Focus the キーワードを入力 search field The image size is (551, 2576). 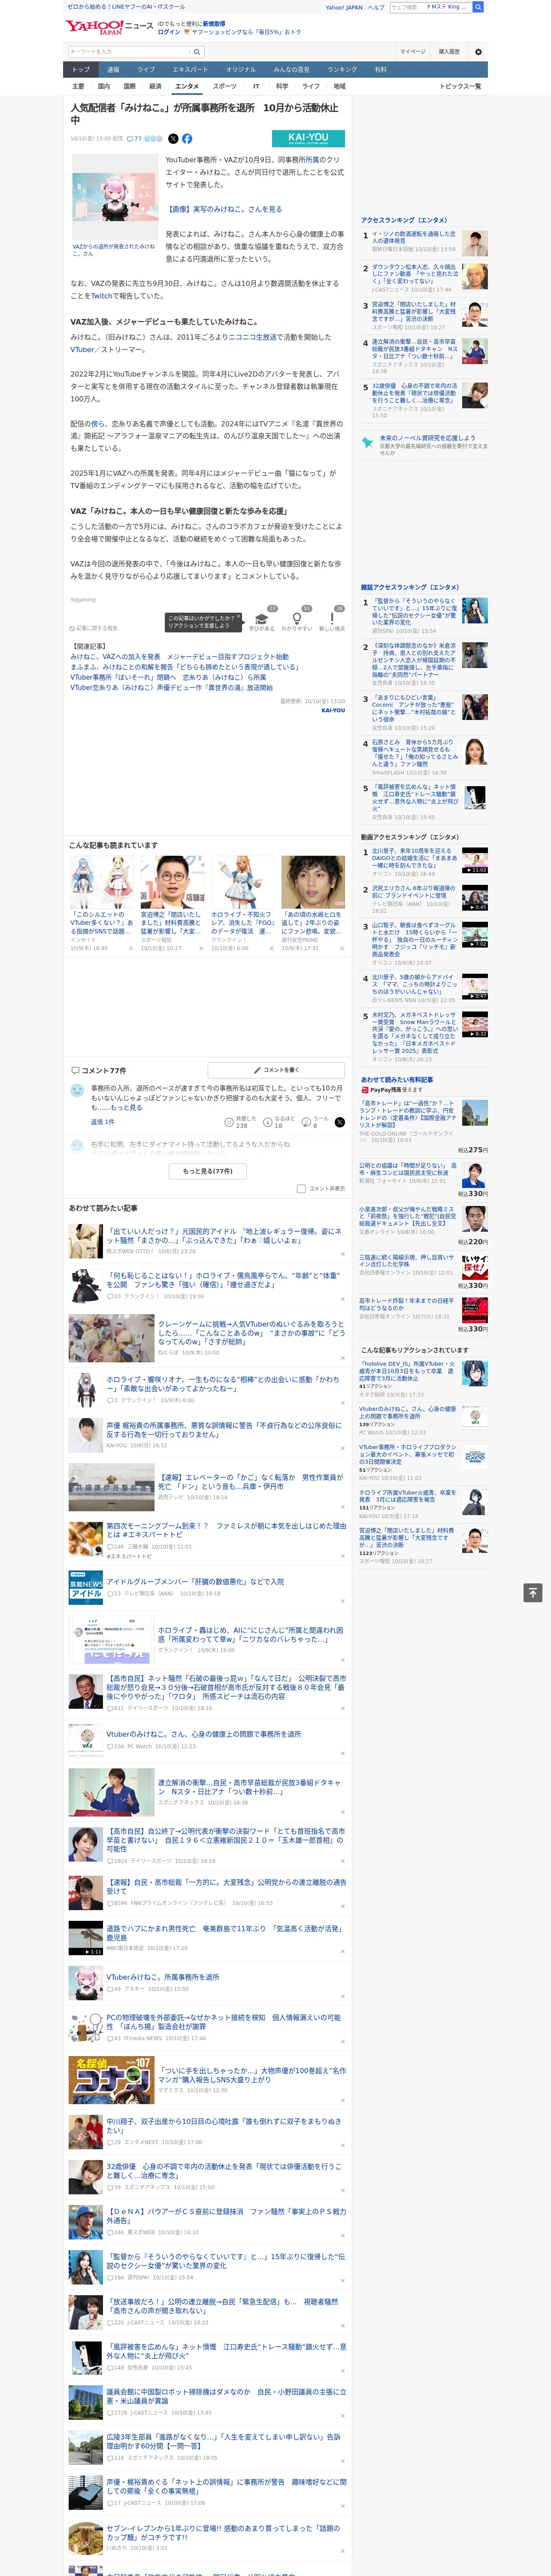click(x=129, y=52)
